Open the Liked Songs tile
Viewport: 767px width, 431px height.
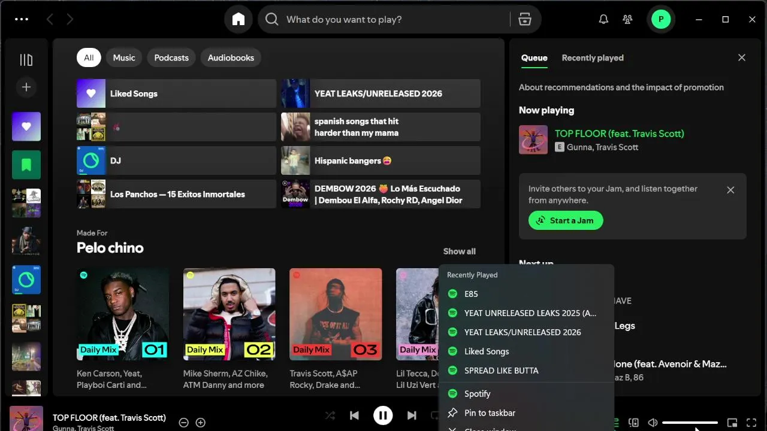point(176,93)
